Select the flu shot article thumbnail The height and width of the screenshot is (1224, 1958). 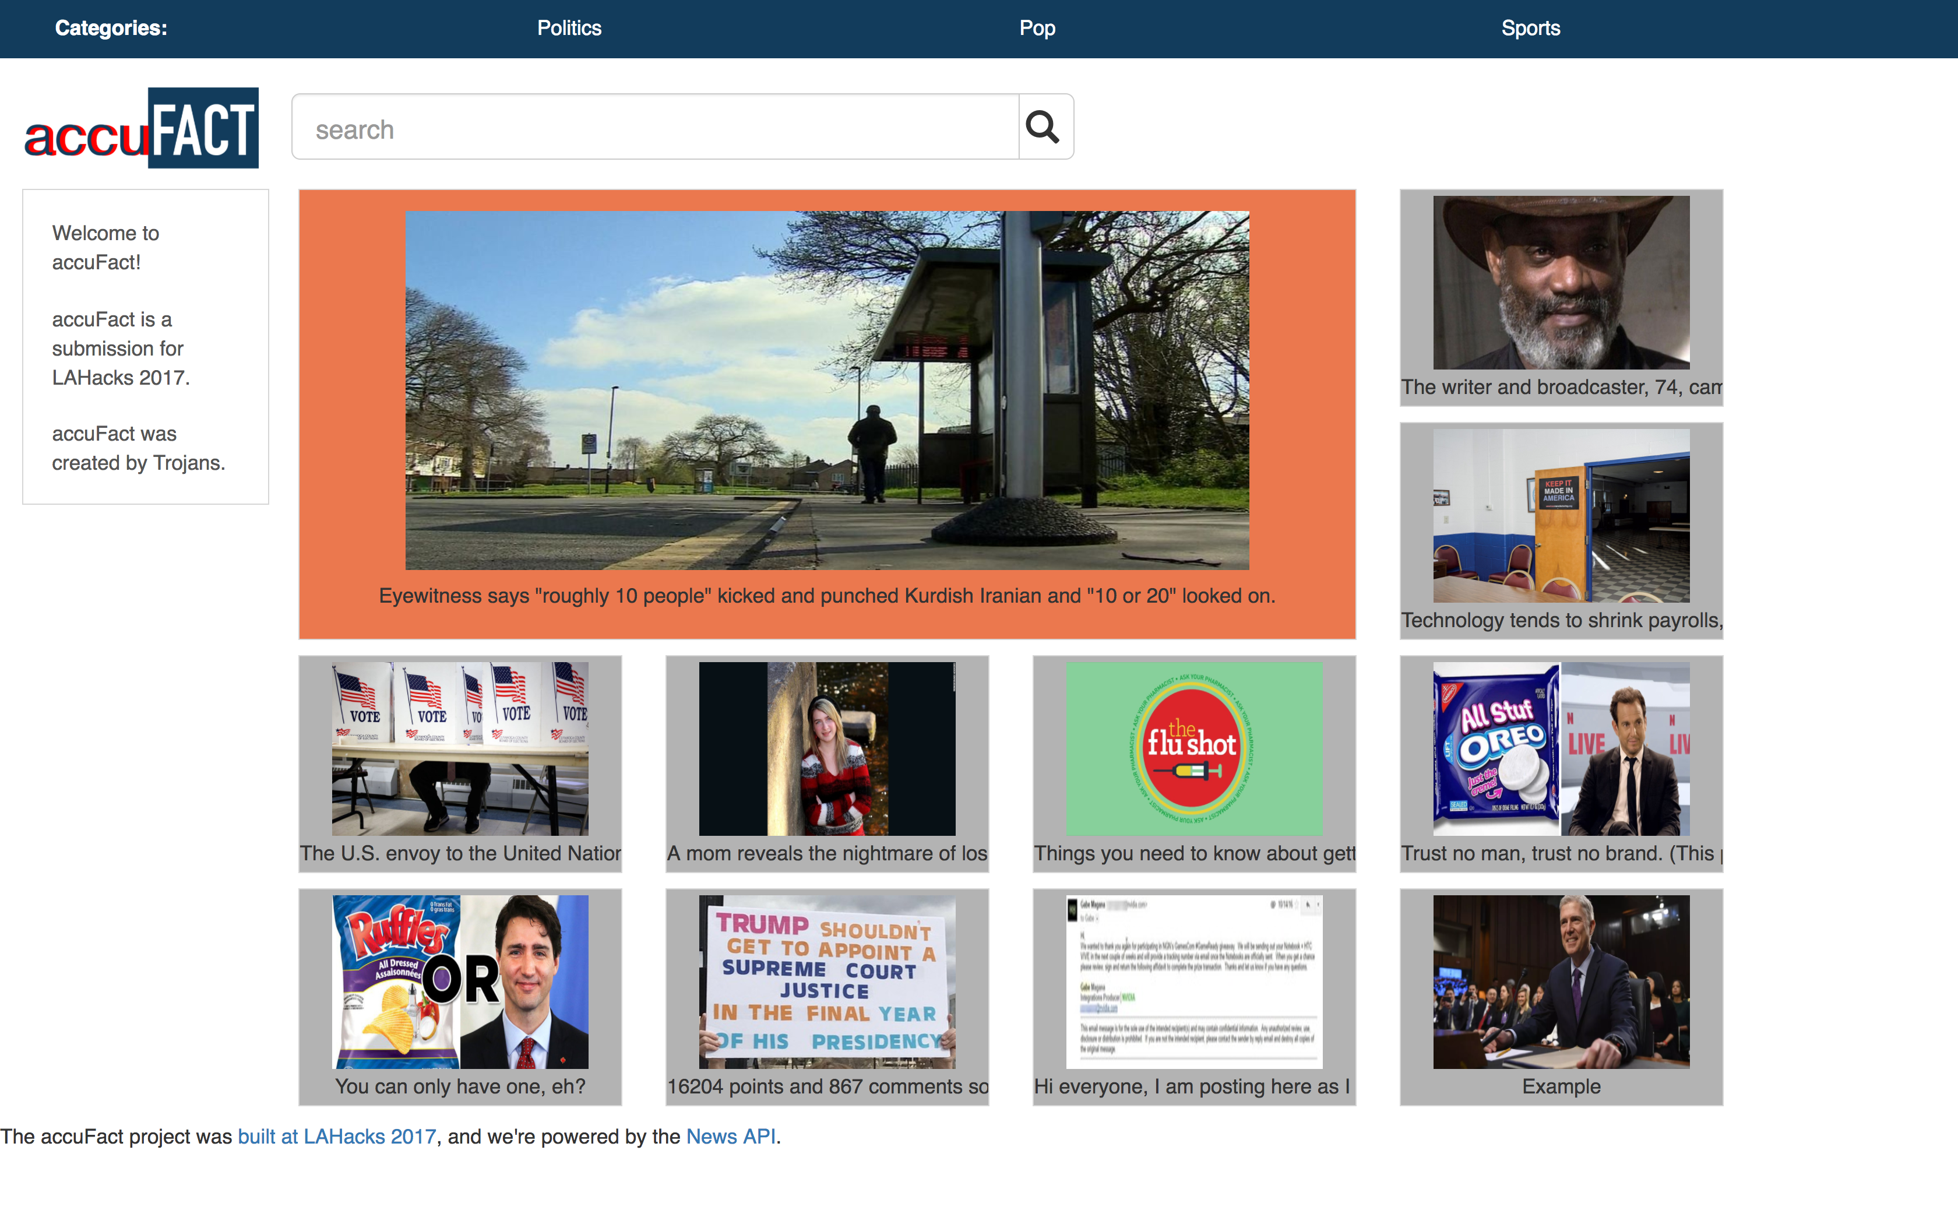tap(1193, 748)
